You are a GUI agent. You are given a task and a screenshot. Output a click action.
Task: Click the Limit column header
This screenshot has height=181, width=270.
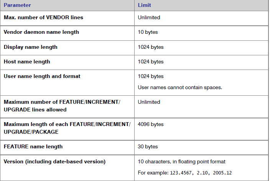pos(144,5)
